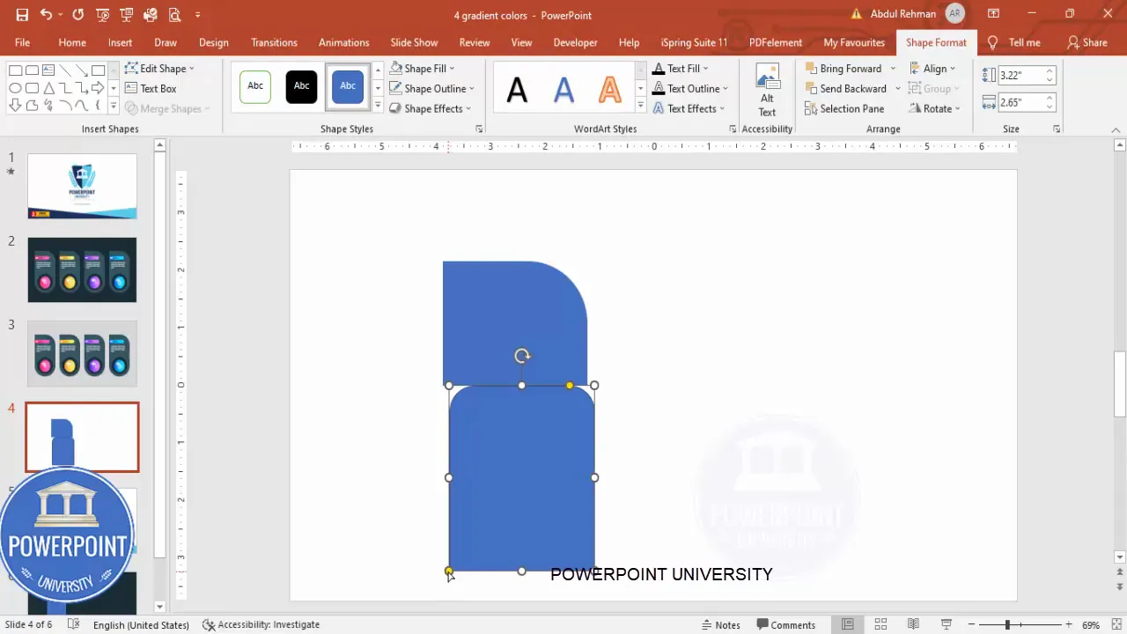The image size is (1127, 634).
Task: Expand the shape styles gallery More arrow
Action: click(x=378, y=106)
